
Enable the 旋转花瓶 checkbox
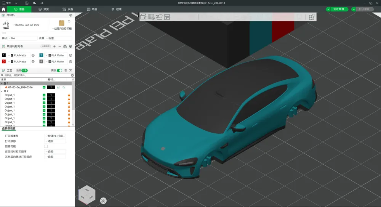pyautogui.click(x=46, y=146)
